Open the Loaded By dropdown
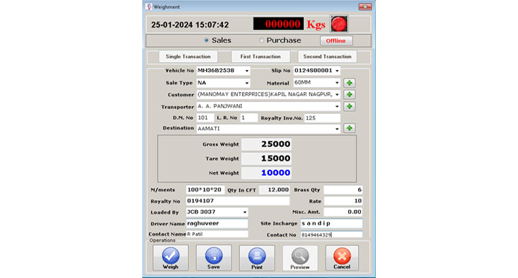518x278 pixels. click(x=244, y=212)
